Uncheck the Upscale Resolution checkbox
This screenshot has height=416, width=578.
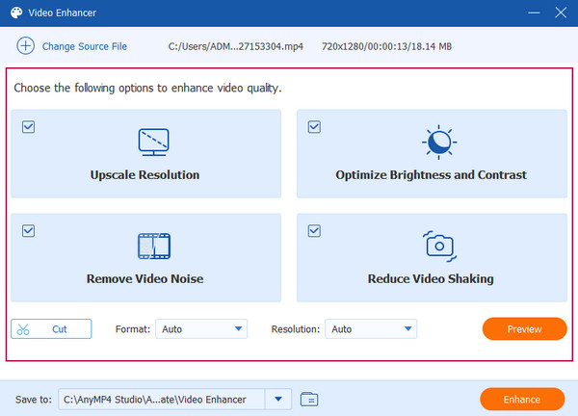click(x=28, y=127)
